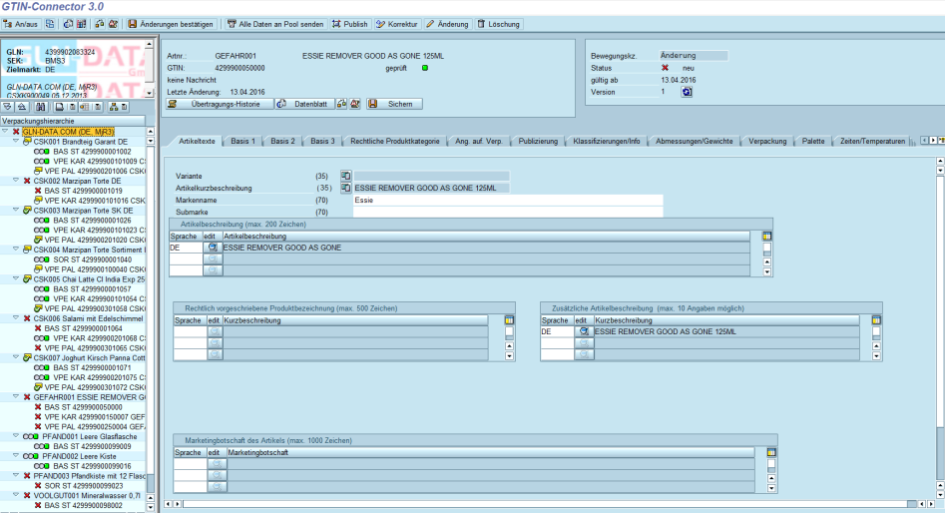Collapse PFAND001 Leere Glasflasche node
This screenshot has height=513, width=945.
[x=16, y=436]
